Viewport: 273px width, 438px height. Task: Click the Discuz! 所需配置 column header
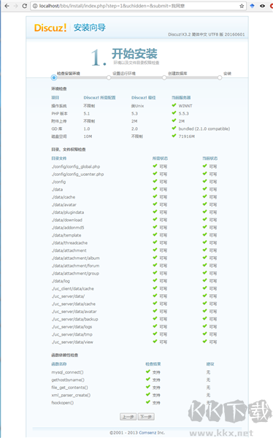coord(99,98)
